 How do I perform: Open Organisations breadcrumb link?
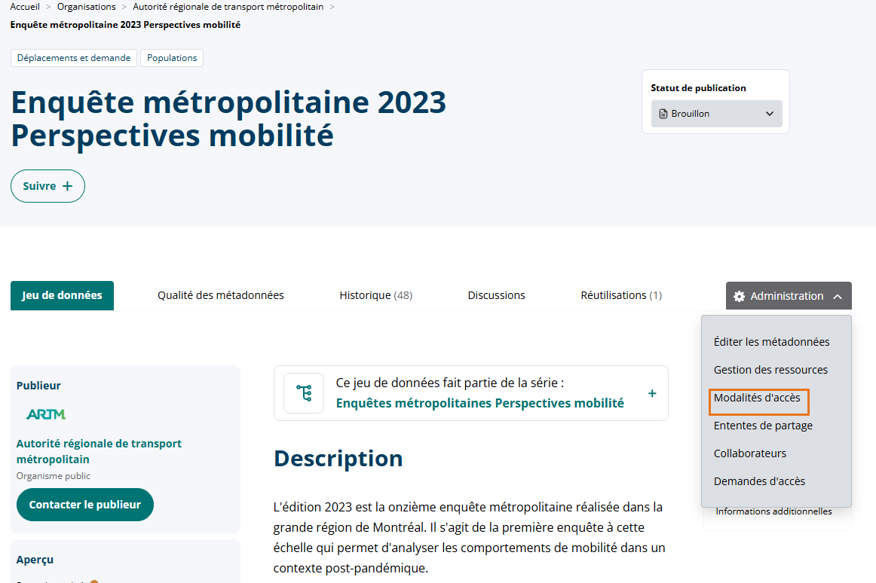pyautogui.click(x=87, y=7)
